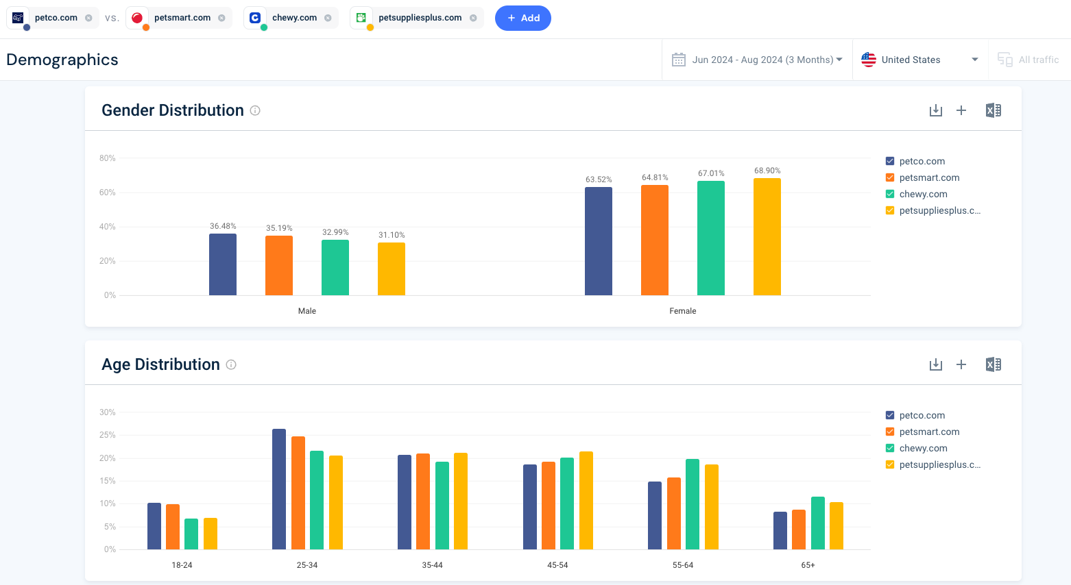Click the All traffic devices icon
Screen dimensions: 1071x585
point(1005,60)
